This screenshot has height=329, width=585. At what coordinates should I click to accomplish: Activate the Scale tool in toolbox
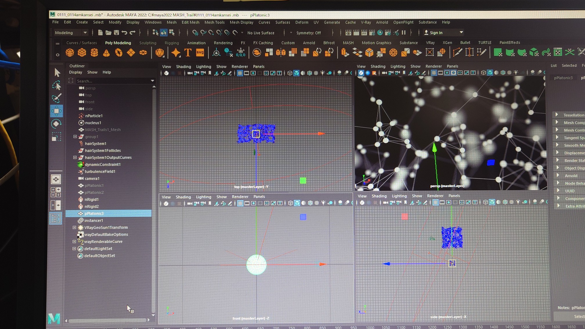56,137
